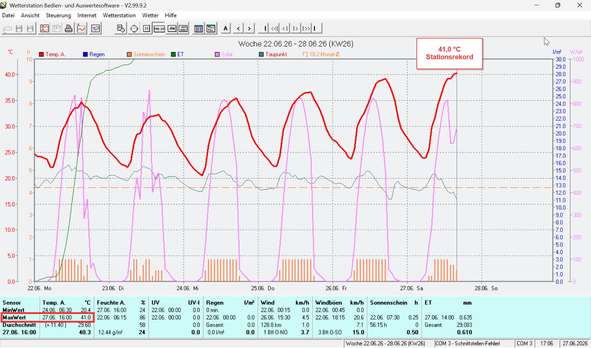Move the cursor to end with the last 'I' icon
This screenshot has height=348, width=591.
(x=316, y=29)
